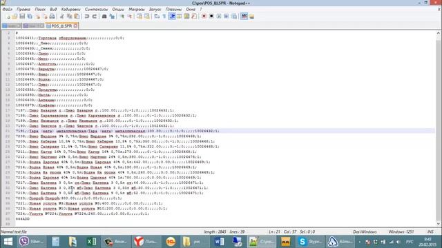Click the Playback macro icon
Viewport: 442px width, 248px height.
point(219,17)
